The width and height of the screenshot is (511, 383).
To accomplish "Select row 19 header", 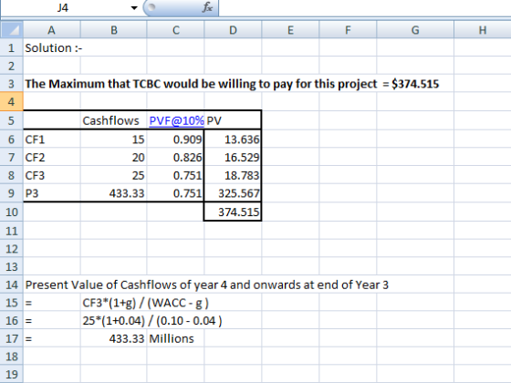I will coord(11,374).
